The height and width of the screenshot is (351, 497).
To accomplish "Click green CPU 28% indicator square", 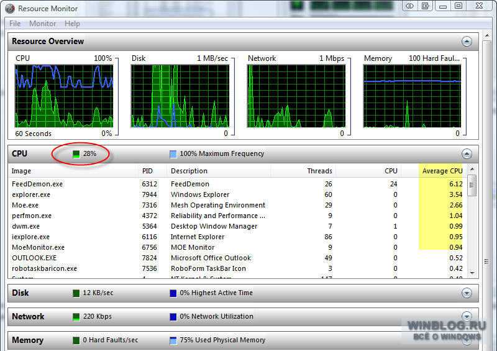I will (x=76, y=154).
